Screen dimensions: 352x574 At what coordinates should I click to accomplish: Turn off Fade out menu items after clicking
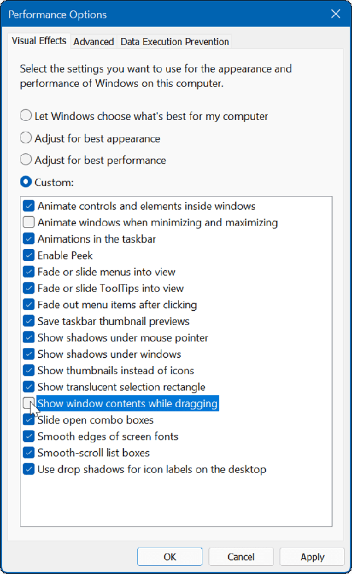[x=28, y=304]
